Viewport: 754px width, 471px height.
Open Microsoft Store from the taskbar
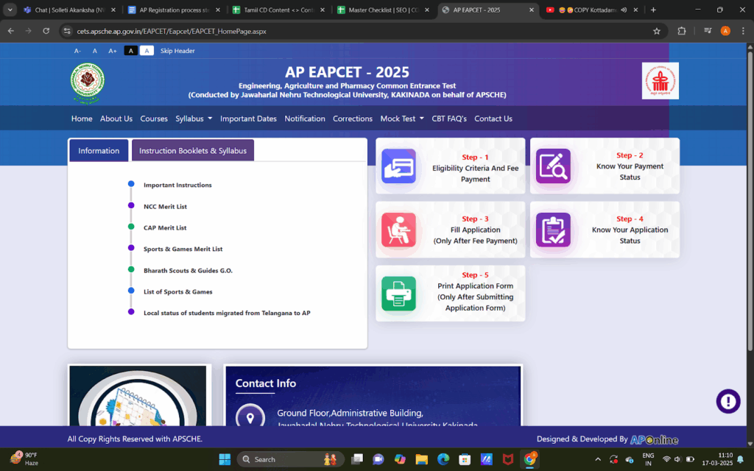(x=465, y=459)
